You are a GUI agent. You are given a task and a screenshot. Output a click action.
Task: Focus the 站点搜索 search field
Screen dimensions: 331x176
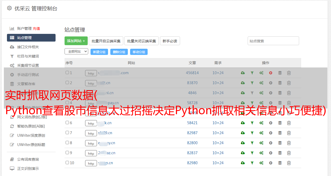click(273, 41)
